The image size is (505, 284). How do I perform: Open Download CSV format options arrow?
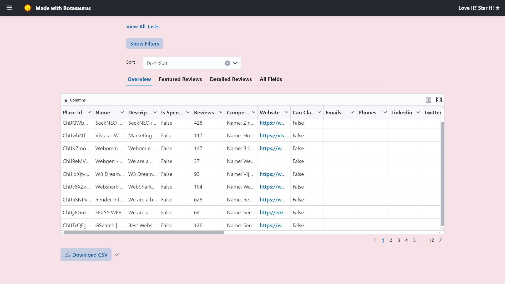pos(117,255)
